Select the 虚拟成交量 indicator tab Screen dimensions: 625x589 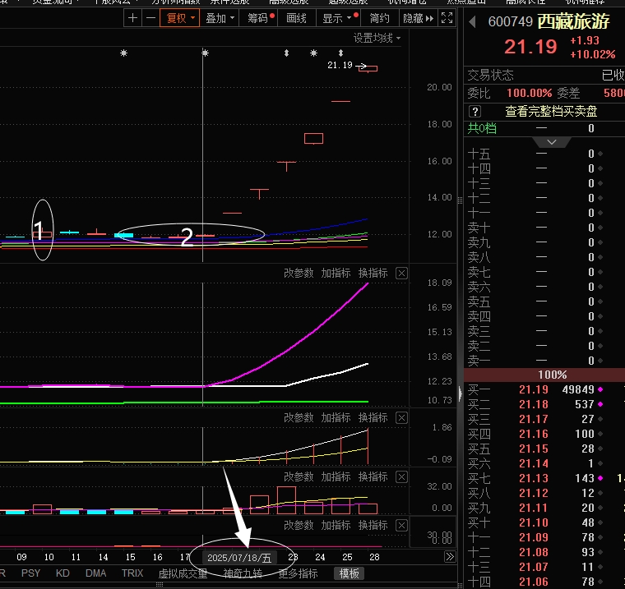pos(183,573)
